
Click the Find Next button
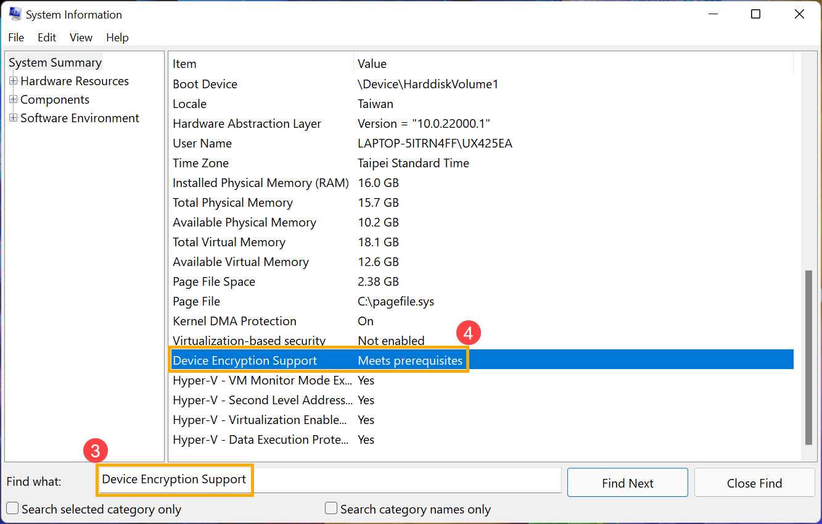click(627, 483)
